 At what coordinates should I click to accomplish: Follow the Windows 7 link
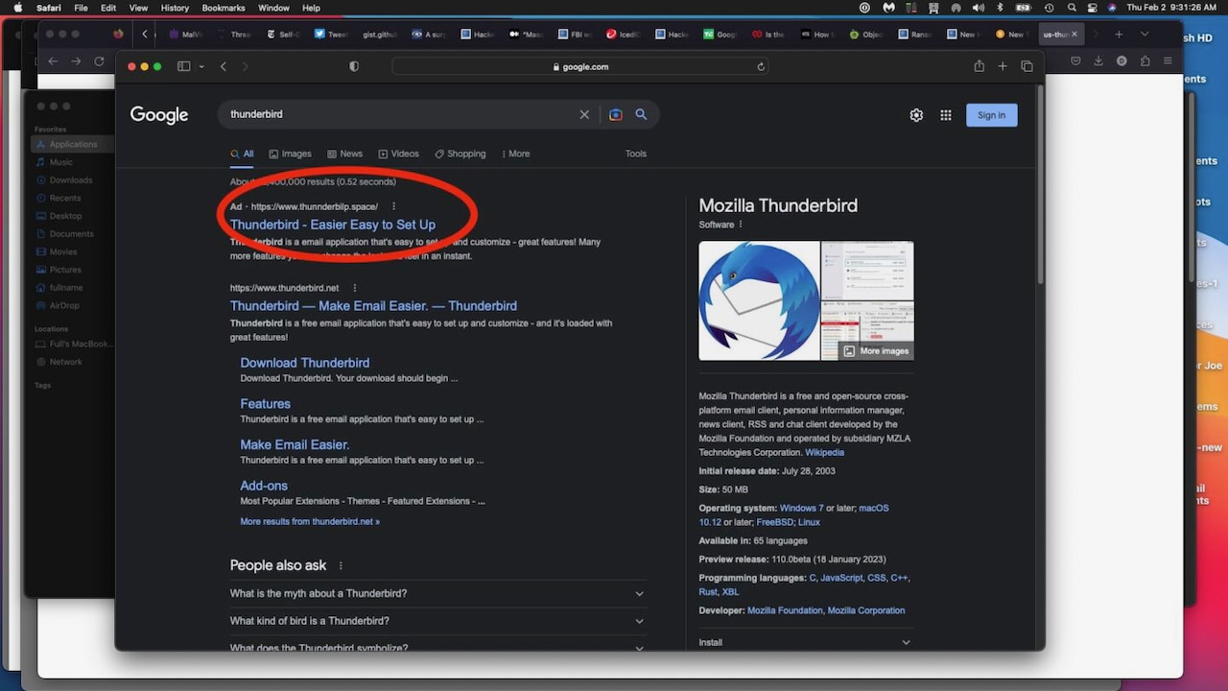coord(801,509)
